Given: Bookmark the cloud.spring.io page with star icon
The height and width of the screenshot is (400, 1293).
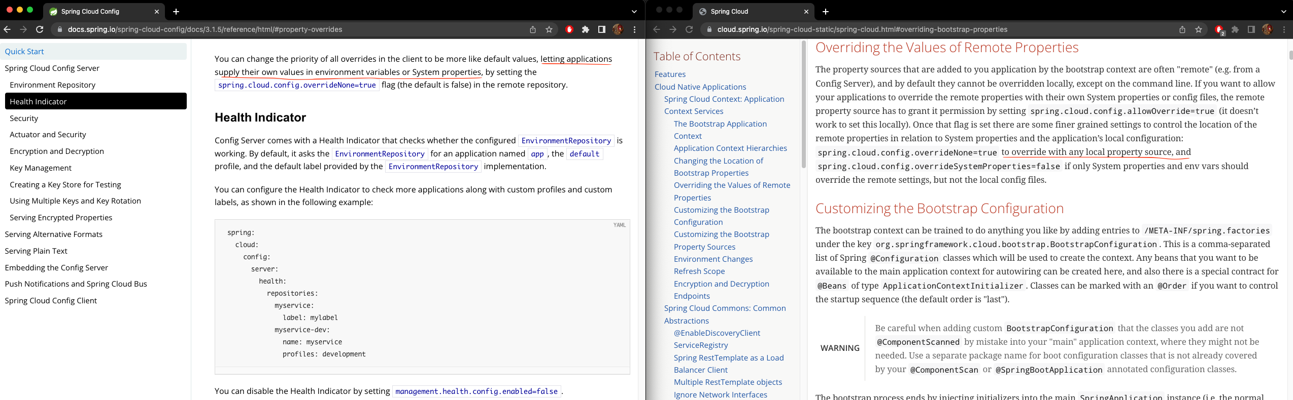Looking at the screenshot, I should [1199, 29].
